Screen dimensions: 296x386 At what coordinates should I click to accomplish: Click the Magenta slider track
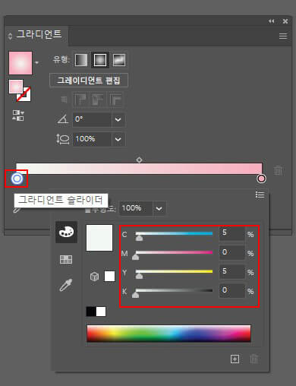coord(174,252)
